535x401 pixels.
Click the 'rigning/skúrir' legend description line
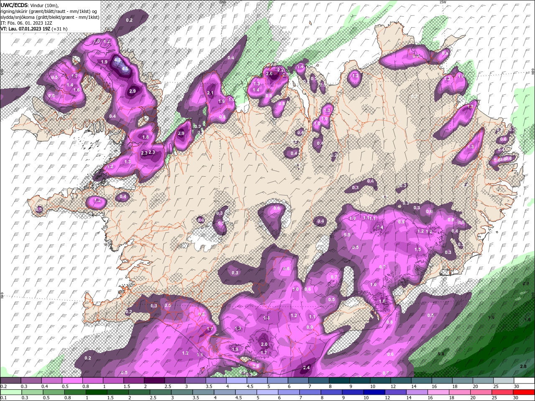(x=49, y=11)
